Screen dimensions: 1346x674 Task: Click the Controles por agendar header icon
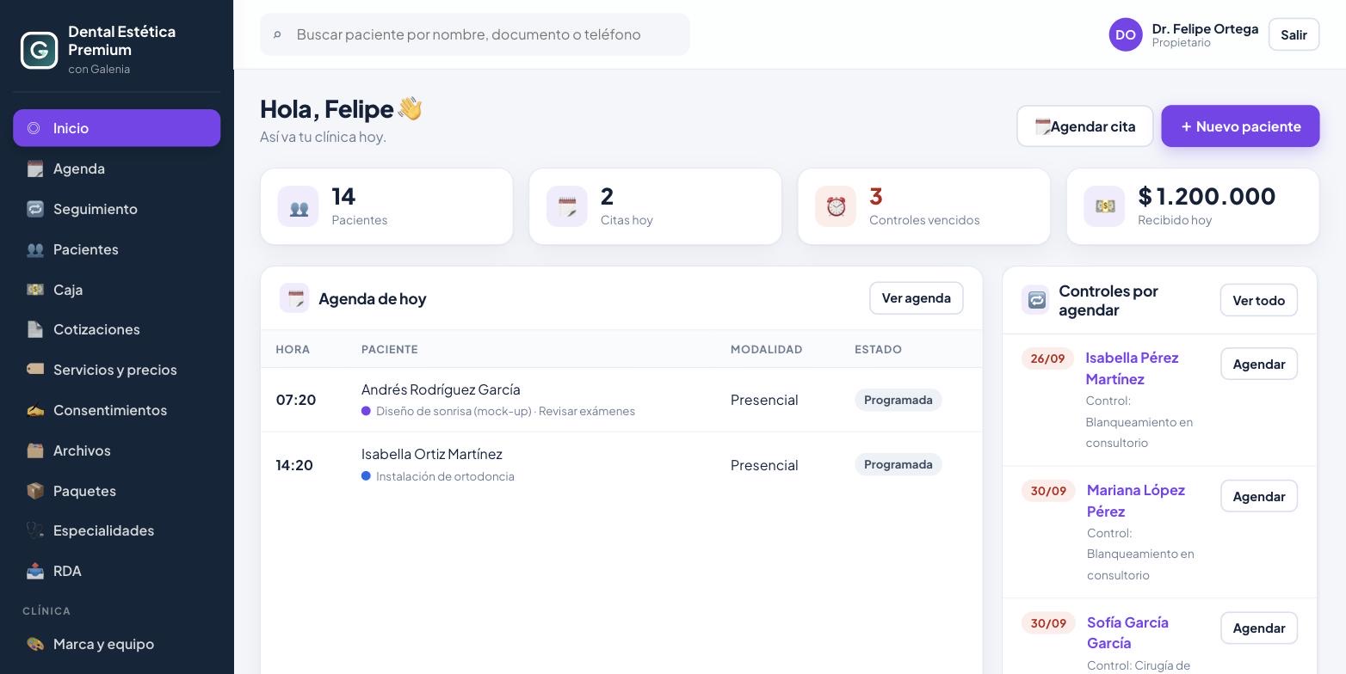pyautogui.click(x=1035, y=300)
